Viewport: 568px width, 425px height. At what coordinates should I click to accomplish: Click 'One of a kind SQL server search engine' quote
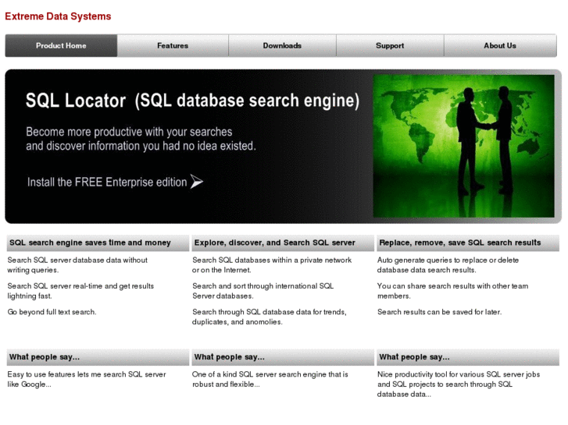click(270, 380)
